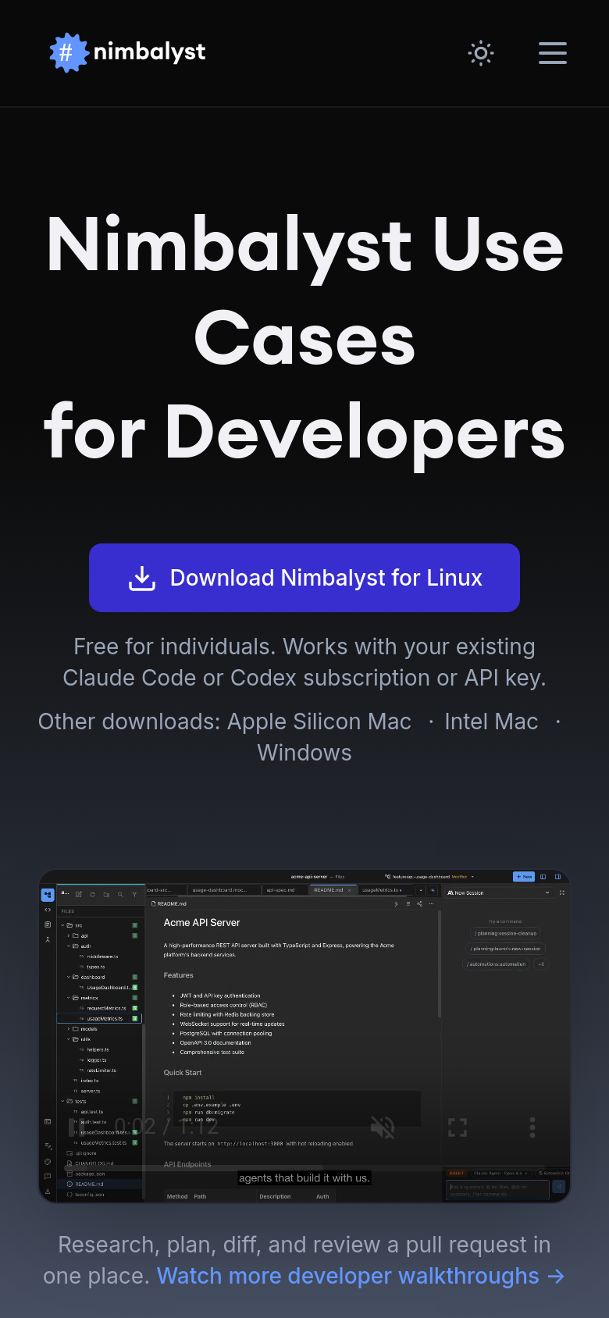Viewport: 609px width, 1318px height.
Task: Open the Windows download link
Action: tap(304, 753)
